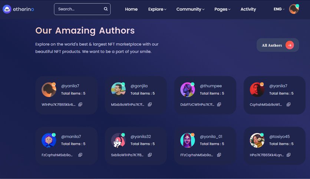Copy address WlHPa7K7f865Kk4L… via copy icon
The height and width of the screenshot is (179, 310).
pos(80,104)
